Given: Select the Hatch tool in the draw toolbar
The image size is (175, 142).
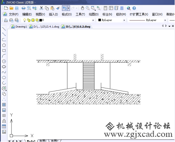Looking at the screenshot, I should 4,104.
